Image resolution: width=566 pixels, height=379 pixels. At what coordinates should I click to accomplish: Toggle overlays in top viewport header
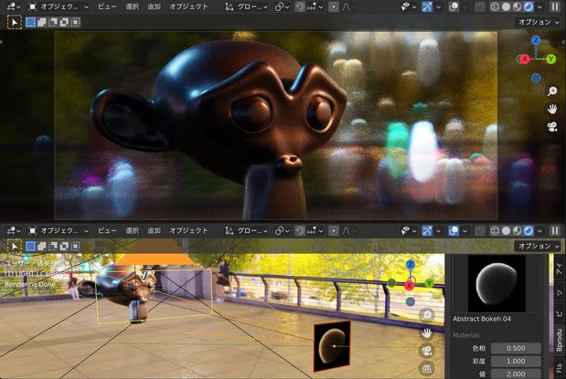[x=454, y=7]
